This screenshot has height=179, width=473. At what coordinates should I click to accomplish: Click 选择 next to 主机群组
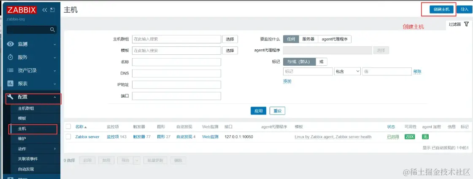pos(230,39)
